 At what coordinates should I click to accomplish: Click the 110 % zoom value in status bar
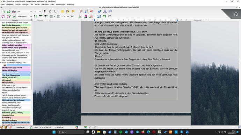[x=36, y=127]
